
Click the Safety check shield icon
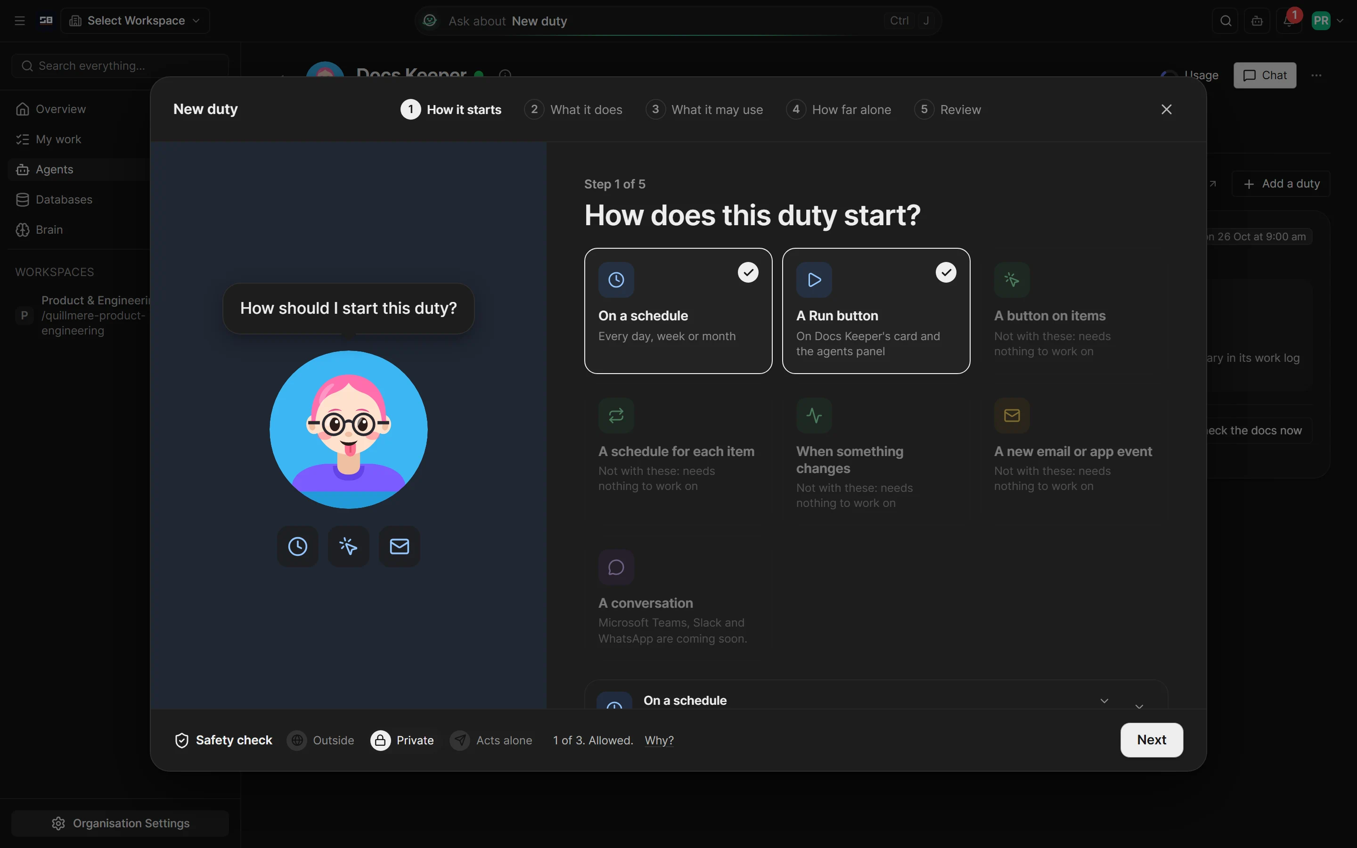[x=182, y=740]
